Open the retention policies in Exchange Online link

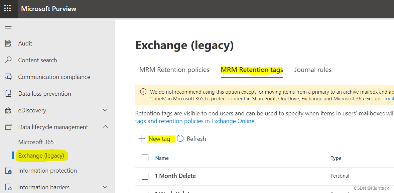(195, 121)
